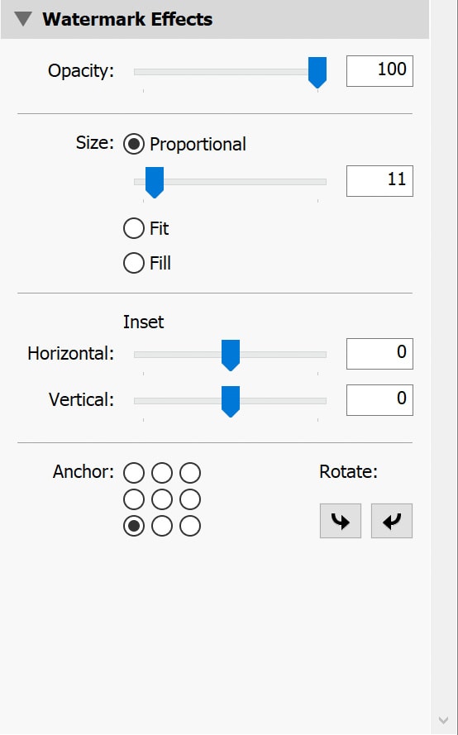
Task: Collapse the Watermark Effects section triangle
Action: (x=23, y=19)
